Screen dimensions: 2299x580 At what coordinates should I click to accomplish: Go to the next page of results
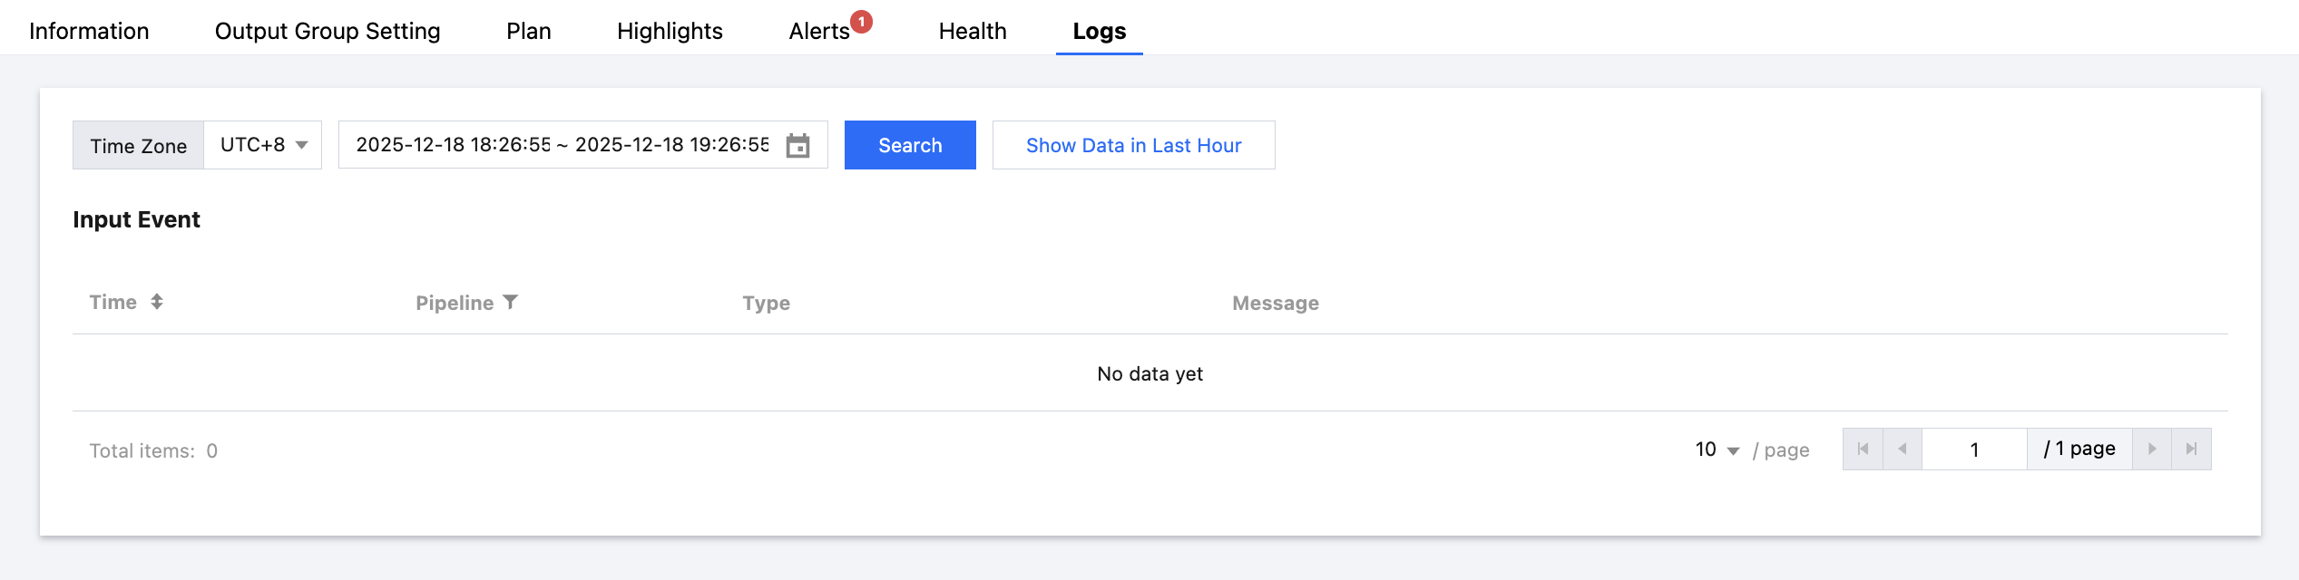(2152, 449)
